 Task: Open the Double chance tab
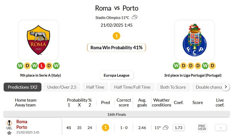(208, 87)
